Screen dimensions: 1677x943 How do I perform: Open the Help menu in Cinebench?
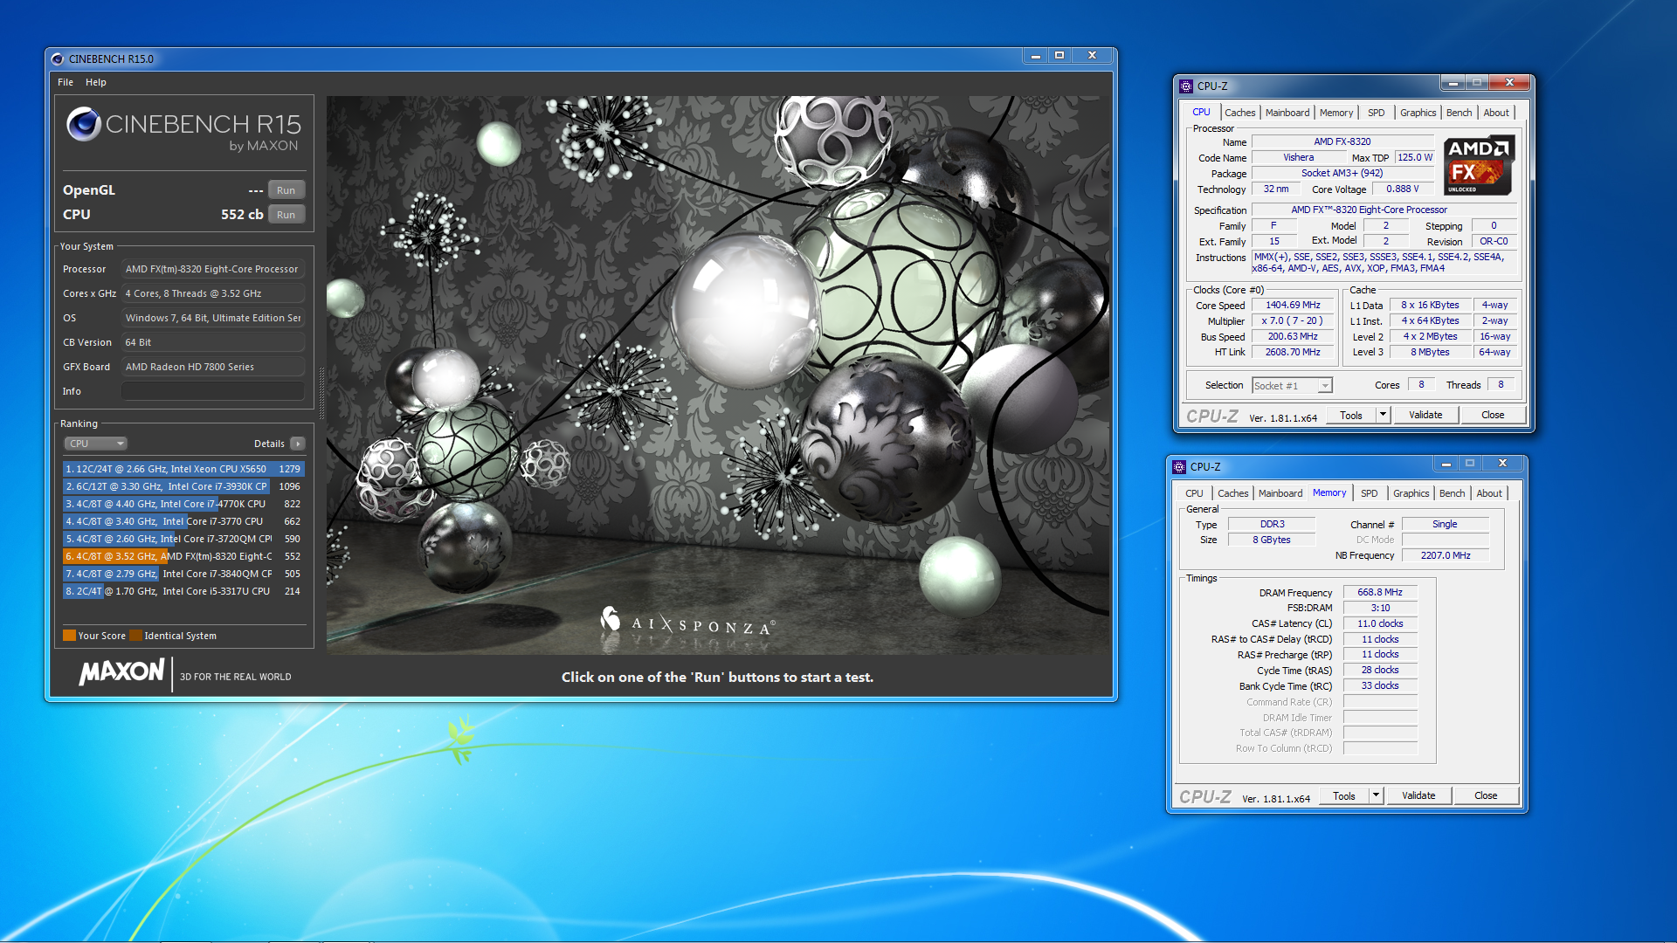tap(96, 82)
